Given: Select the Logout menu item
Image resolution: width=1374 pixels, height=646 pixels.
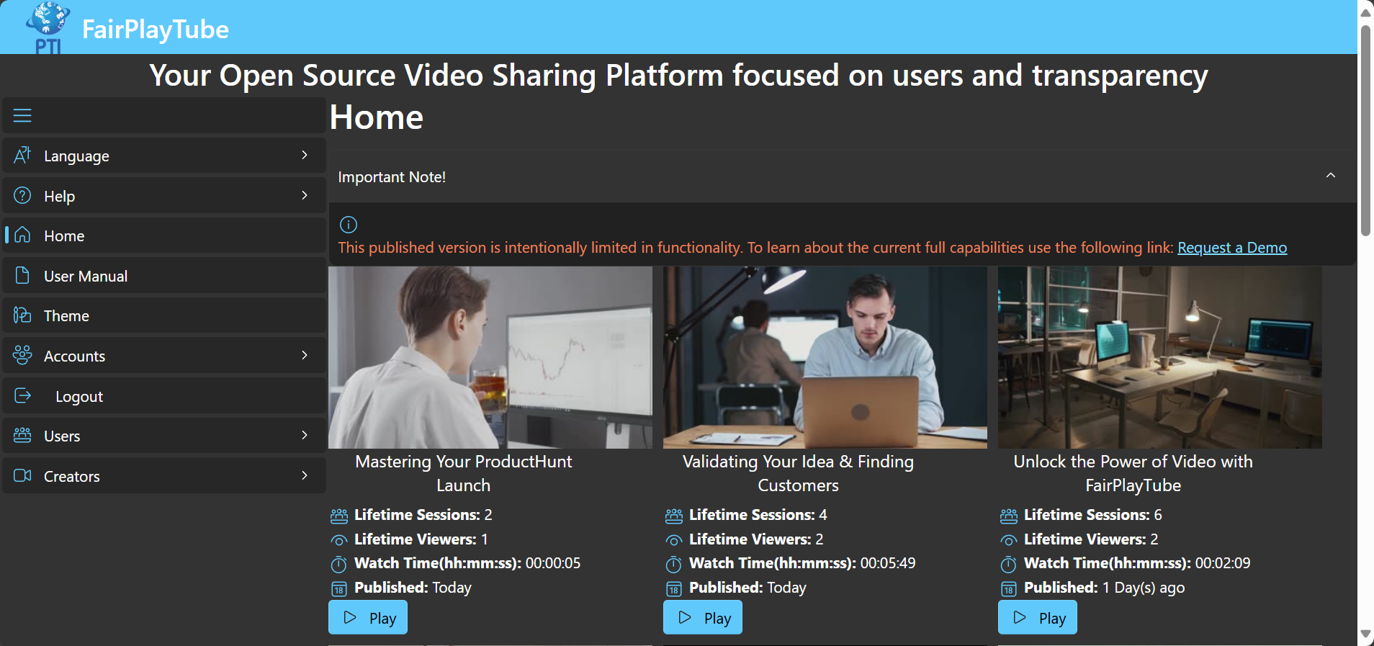Looking at the screenshot, I should [164, 396].
